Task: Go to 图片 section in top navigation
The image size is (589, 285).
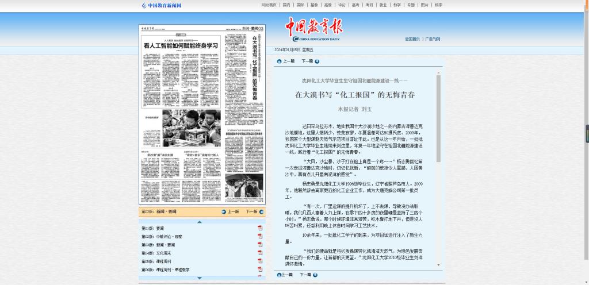Action: (x=424, y=5)
